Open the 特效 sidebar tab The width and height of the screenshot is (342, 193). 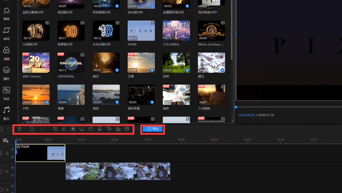[x=6, y=14]
